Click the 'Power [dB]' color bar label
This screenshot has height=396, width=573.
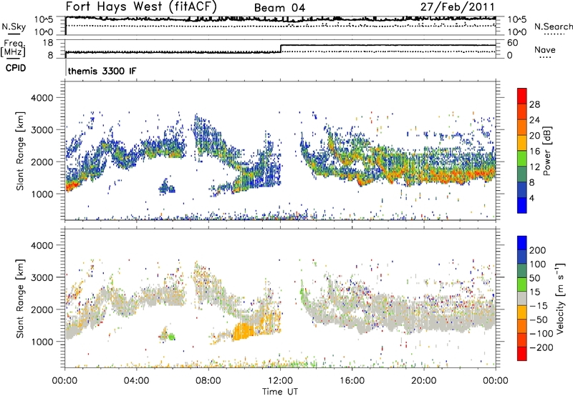coord(546,151)
